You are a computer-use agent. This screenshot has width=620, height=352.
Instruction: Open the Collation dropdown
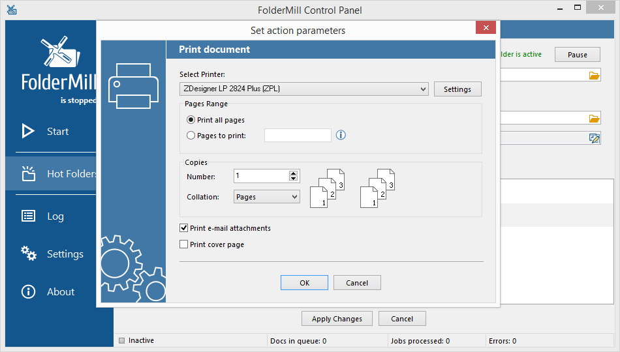pyautogui.click(x=267, y=197)
